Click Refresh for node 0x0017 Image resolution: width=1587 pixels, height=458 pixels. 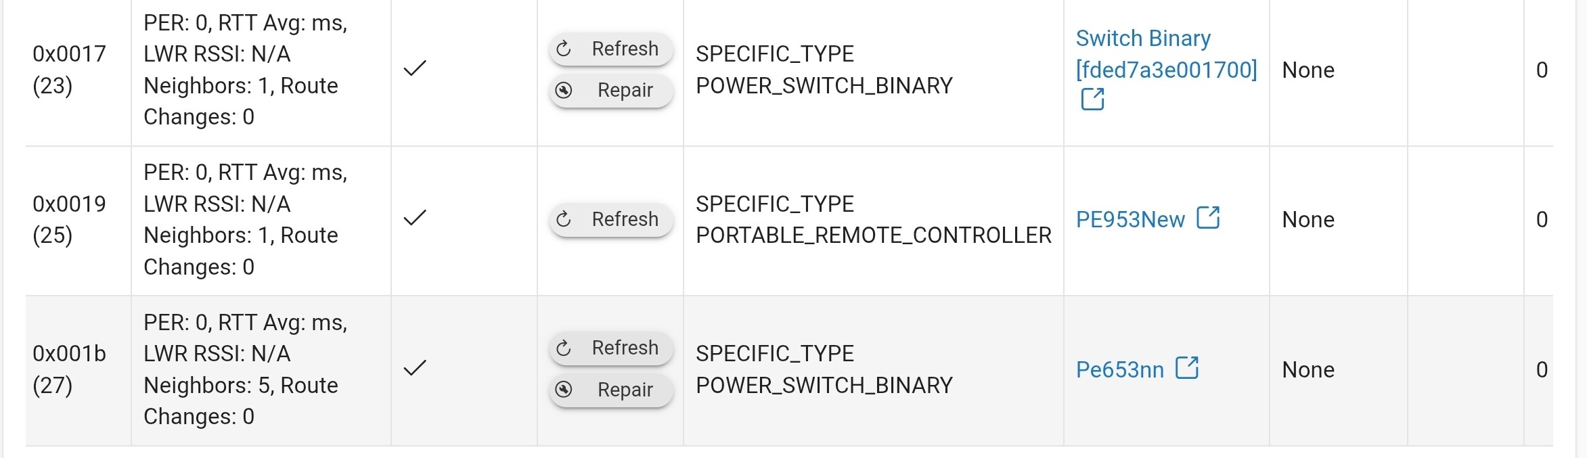coord(610,49)
